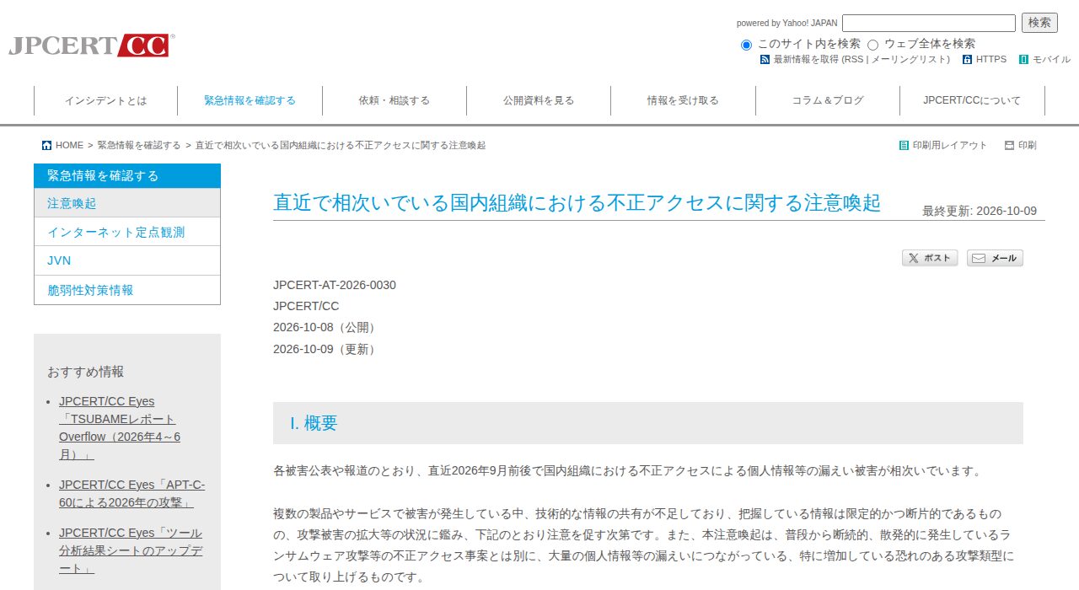
Task: Click the おすすめ情報 heading
Action: pos(85,372)
